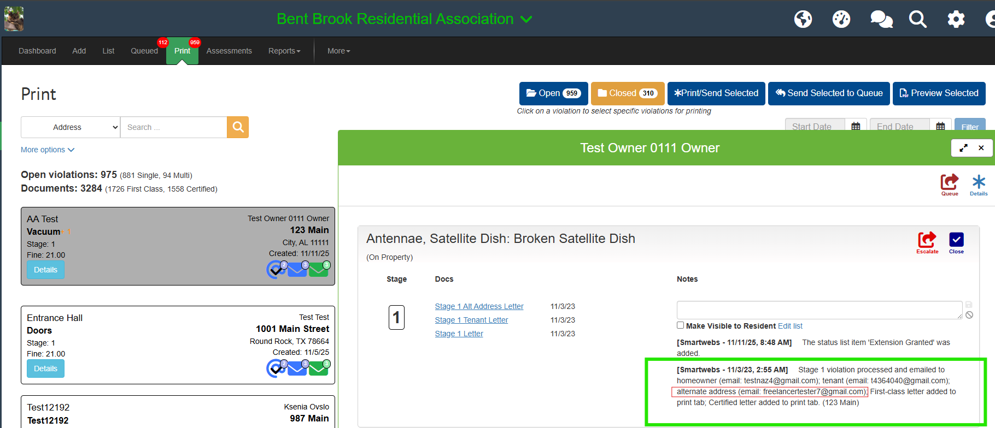Click the violation notes text field
The width and height of the screenshot is (995, 428).
click(x=819, y=310)
